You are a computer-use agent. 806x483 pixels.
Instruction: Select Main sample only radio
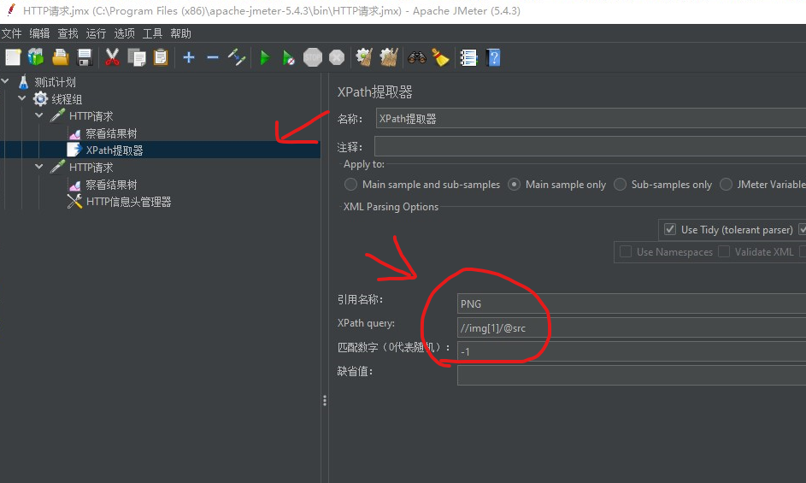pyautogui.click(x=514, y=184)
